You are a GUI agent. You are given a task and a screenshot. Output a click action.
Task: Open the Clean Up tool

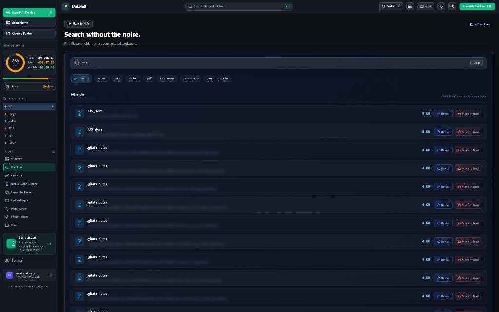29,175
